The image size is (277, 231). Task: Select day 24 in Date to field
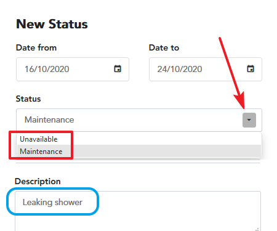pos(161,69)
